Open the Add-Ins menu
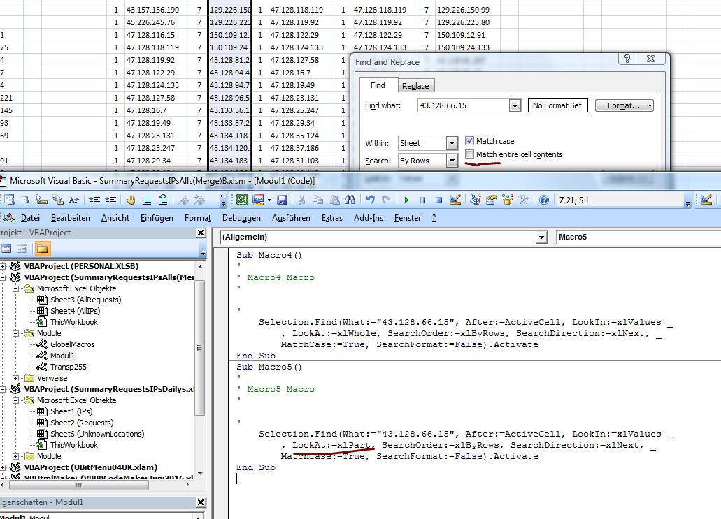Image resolution: width=721 pixels, height=519 pixels. point(369,218)
